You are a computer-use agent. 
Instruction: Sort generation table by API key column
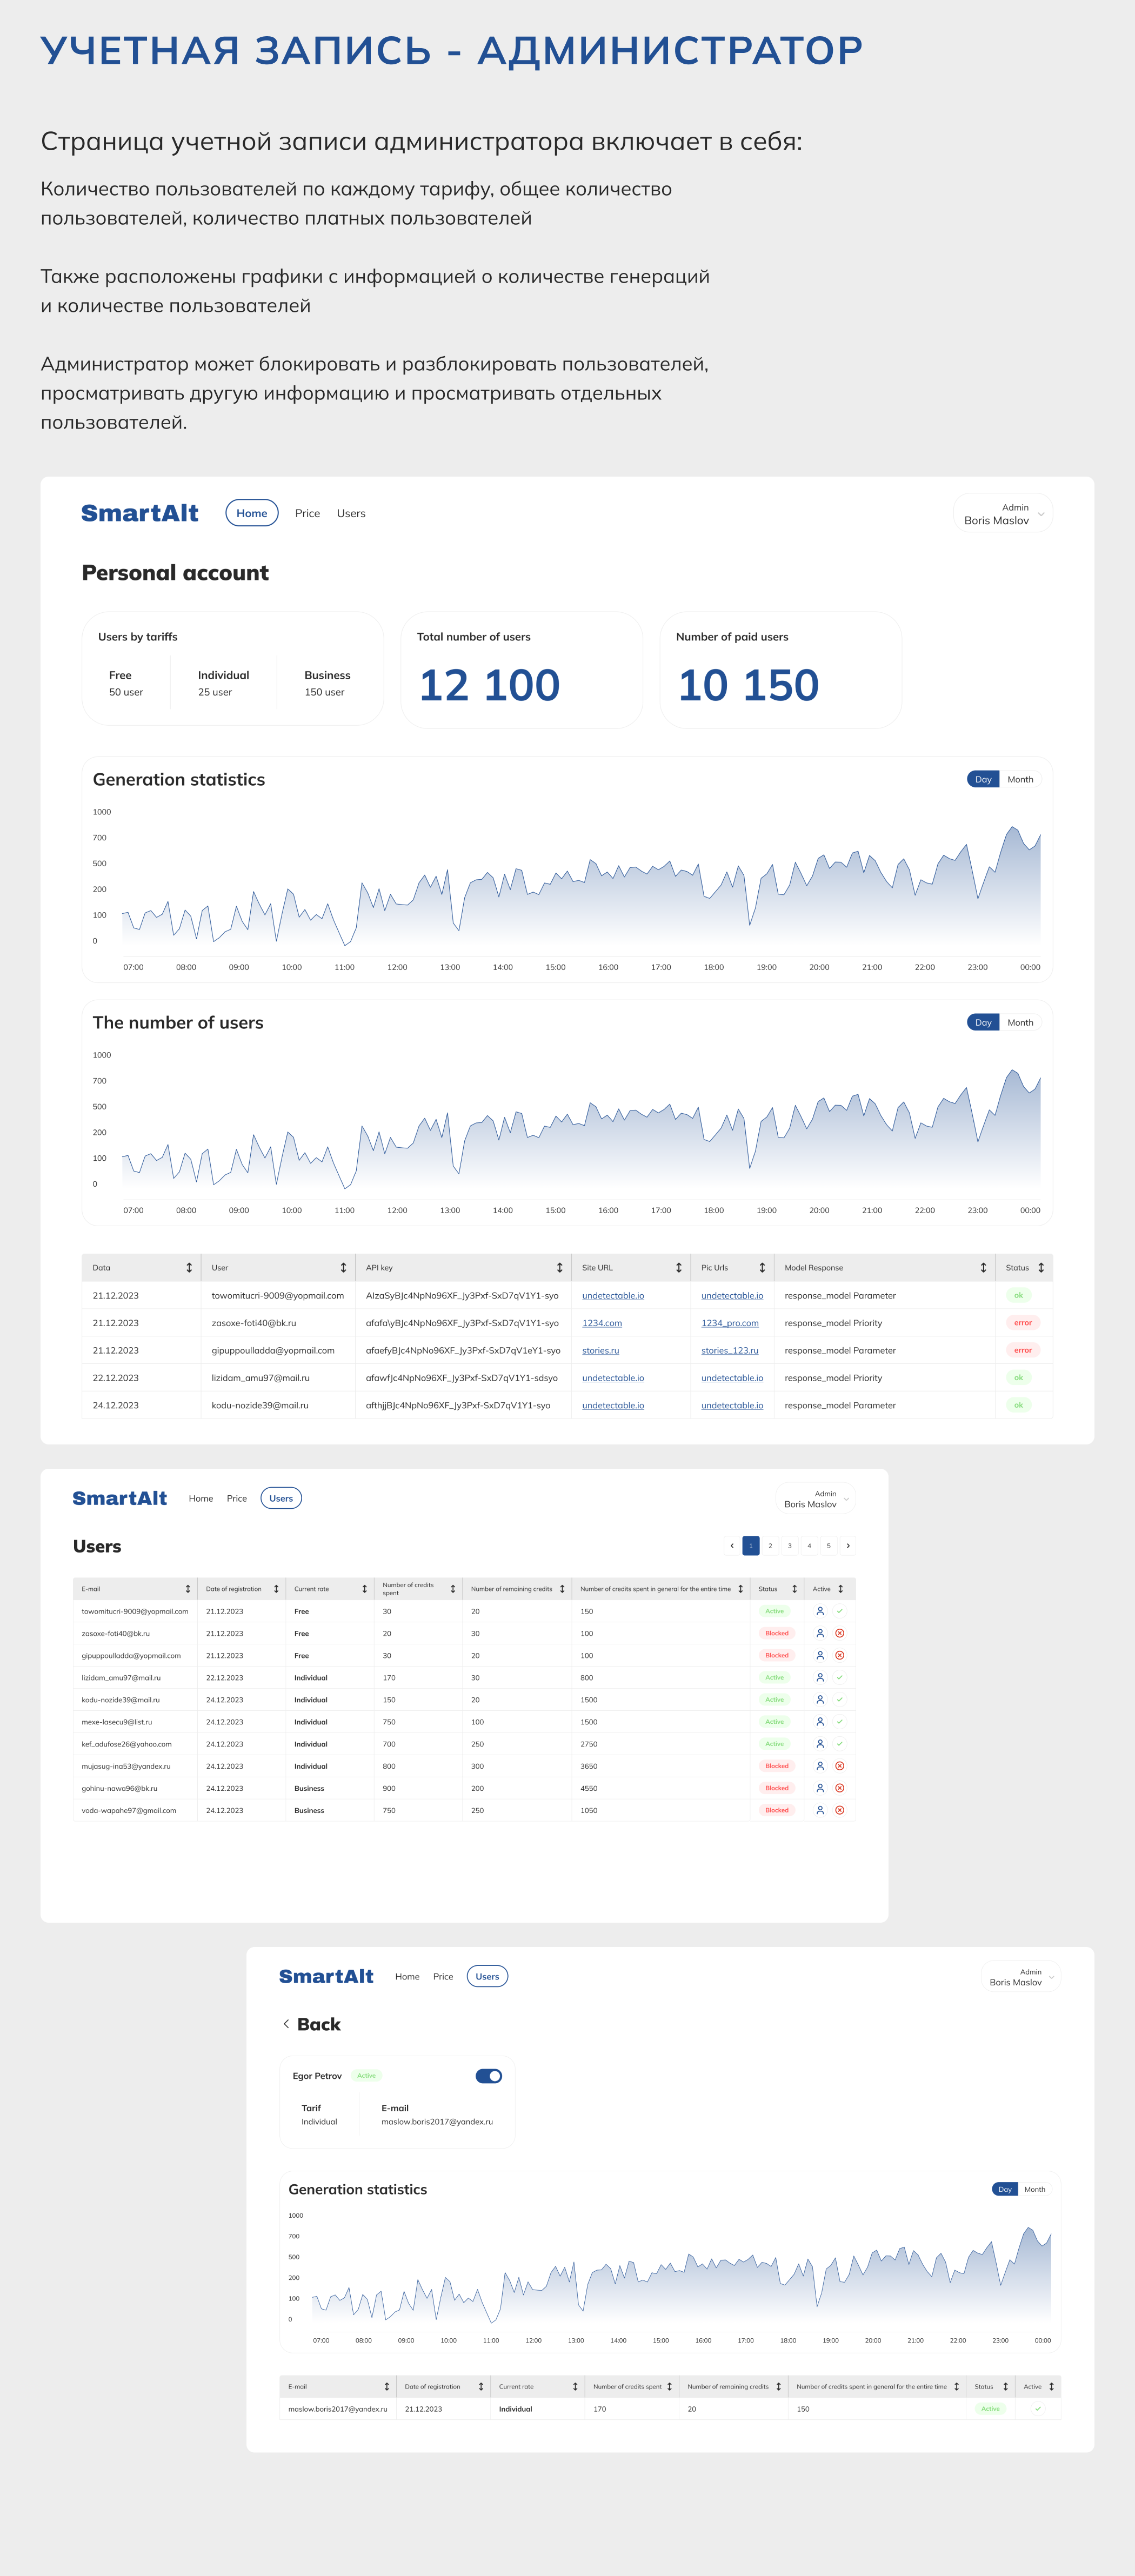559,1267
